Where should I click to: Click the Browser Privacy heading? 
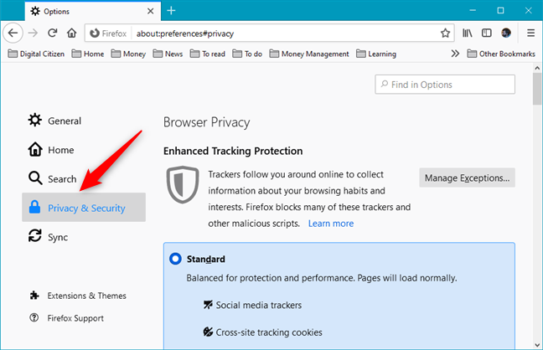207,122
